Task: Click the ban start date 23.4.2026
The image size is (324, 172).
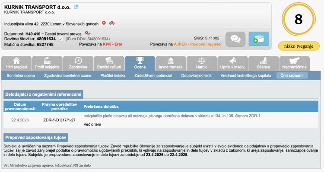Action: click(155, 155)
